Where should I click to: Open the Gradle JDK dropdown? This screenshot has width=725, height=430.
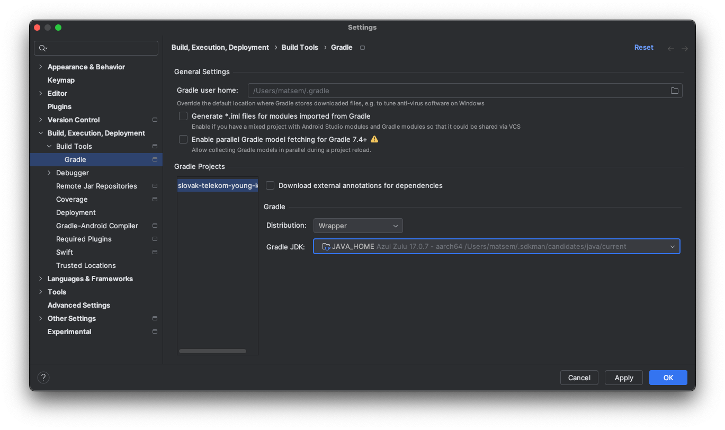point(496,246)
